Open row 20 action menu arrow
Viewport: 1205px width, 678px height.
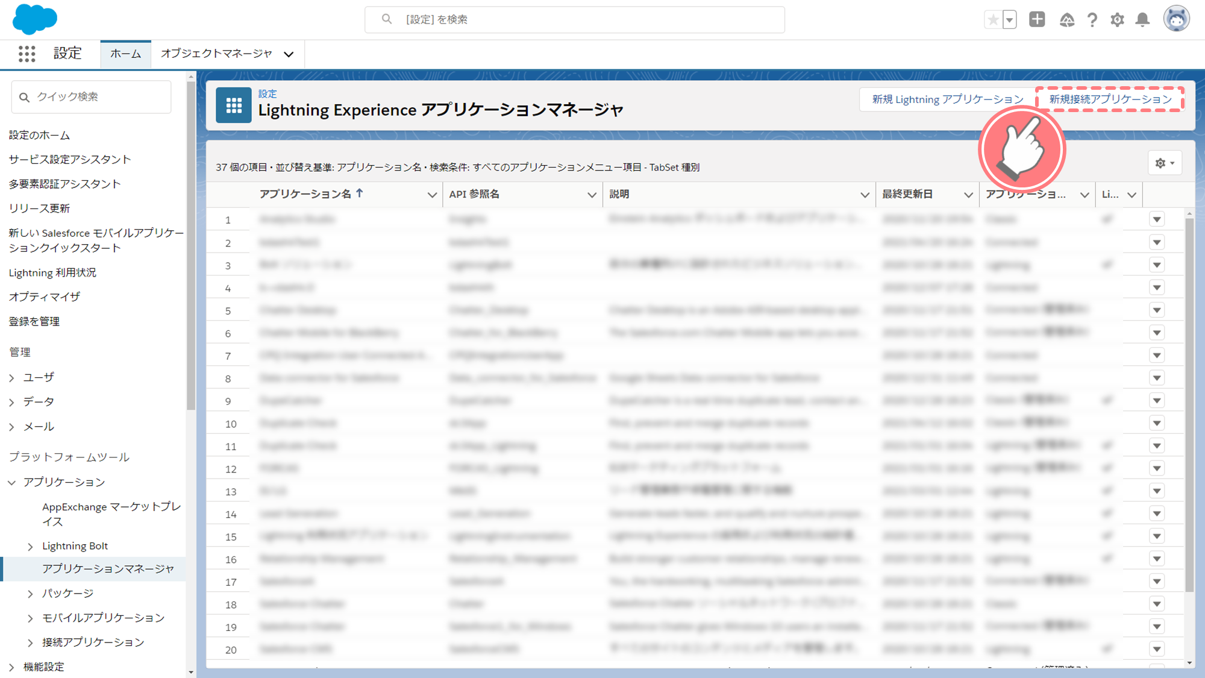coord(1156,649)
